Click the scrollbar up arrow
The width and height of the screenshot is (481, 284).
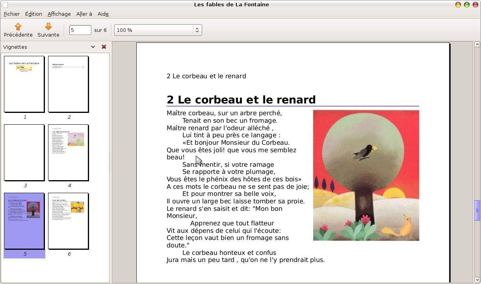(477, 44)
